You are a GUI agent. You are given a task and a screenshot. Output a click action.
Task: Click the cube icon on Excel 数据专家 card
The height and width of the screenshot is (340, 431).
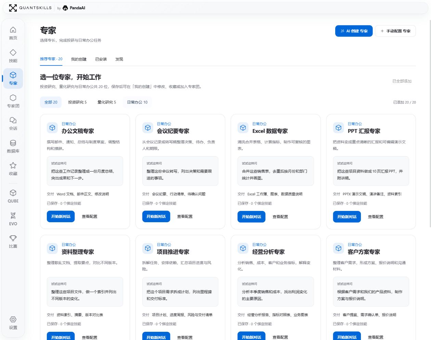(x=243, y=128)
